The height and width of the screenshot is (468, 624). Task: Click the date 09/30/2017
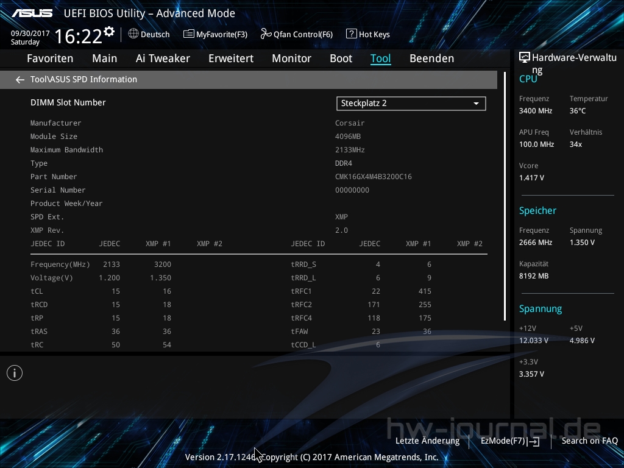(x=30, y=34)
